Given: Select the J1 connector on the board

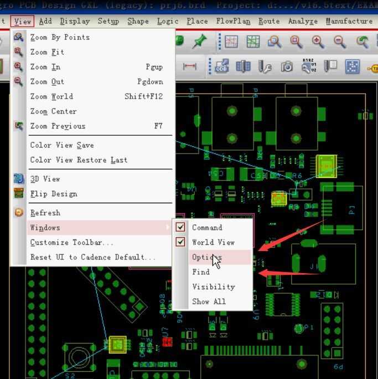Looking at the screenshot, I should coord(323,264).
